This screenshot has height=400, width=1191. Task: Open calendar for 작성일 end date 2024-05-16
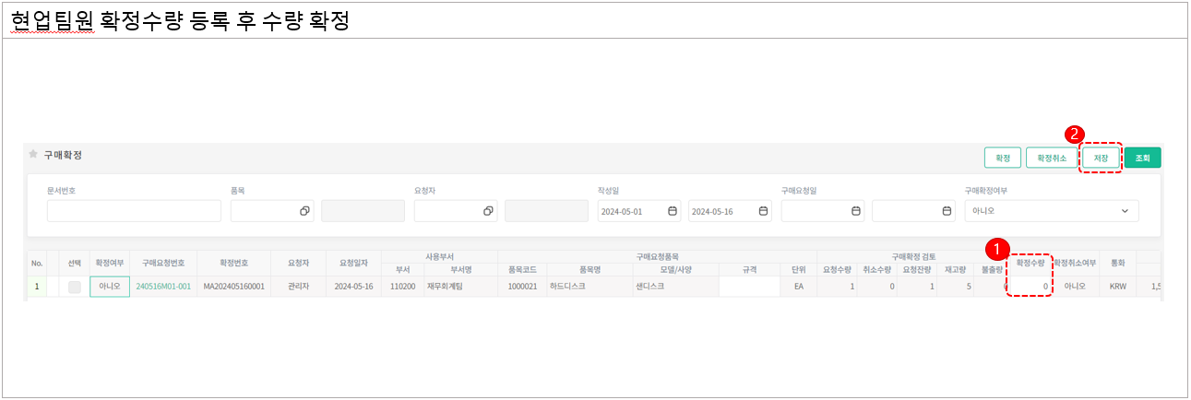763,211
